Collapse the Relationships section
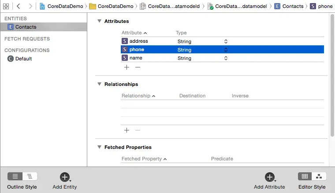 99,84
